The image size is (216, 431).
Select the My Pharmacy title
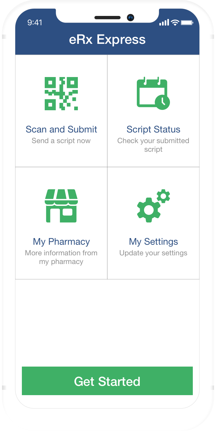61,241
